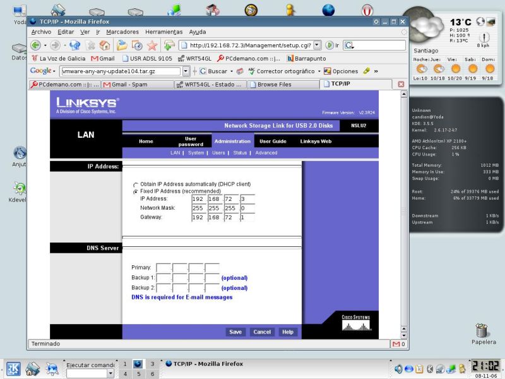Switch to virtual desktop 5 in pager

[x=138, y=374]
